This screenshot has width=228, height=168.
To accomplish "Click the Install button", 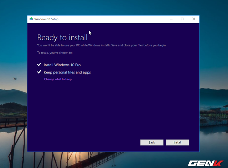I will [177, 142].
